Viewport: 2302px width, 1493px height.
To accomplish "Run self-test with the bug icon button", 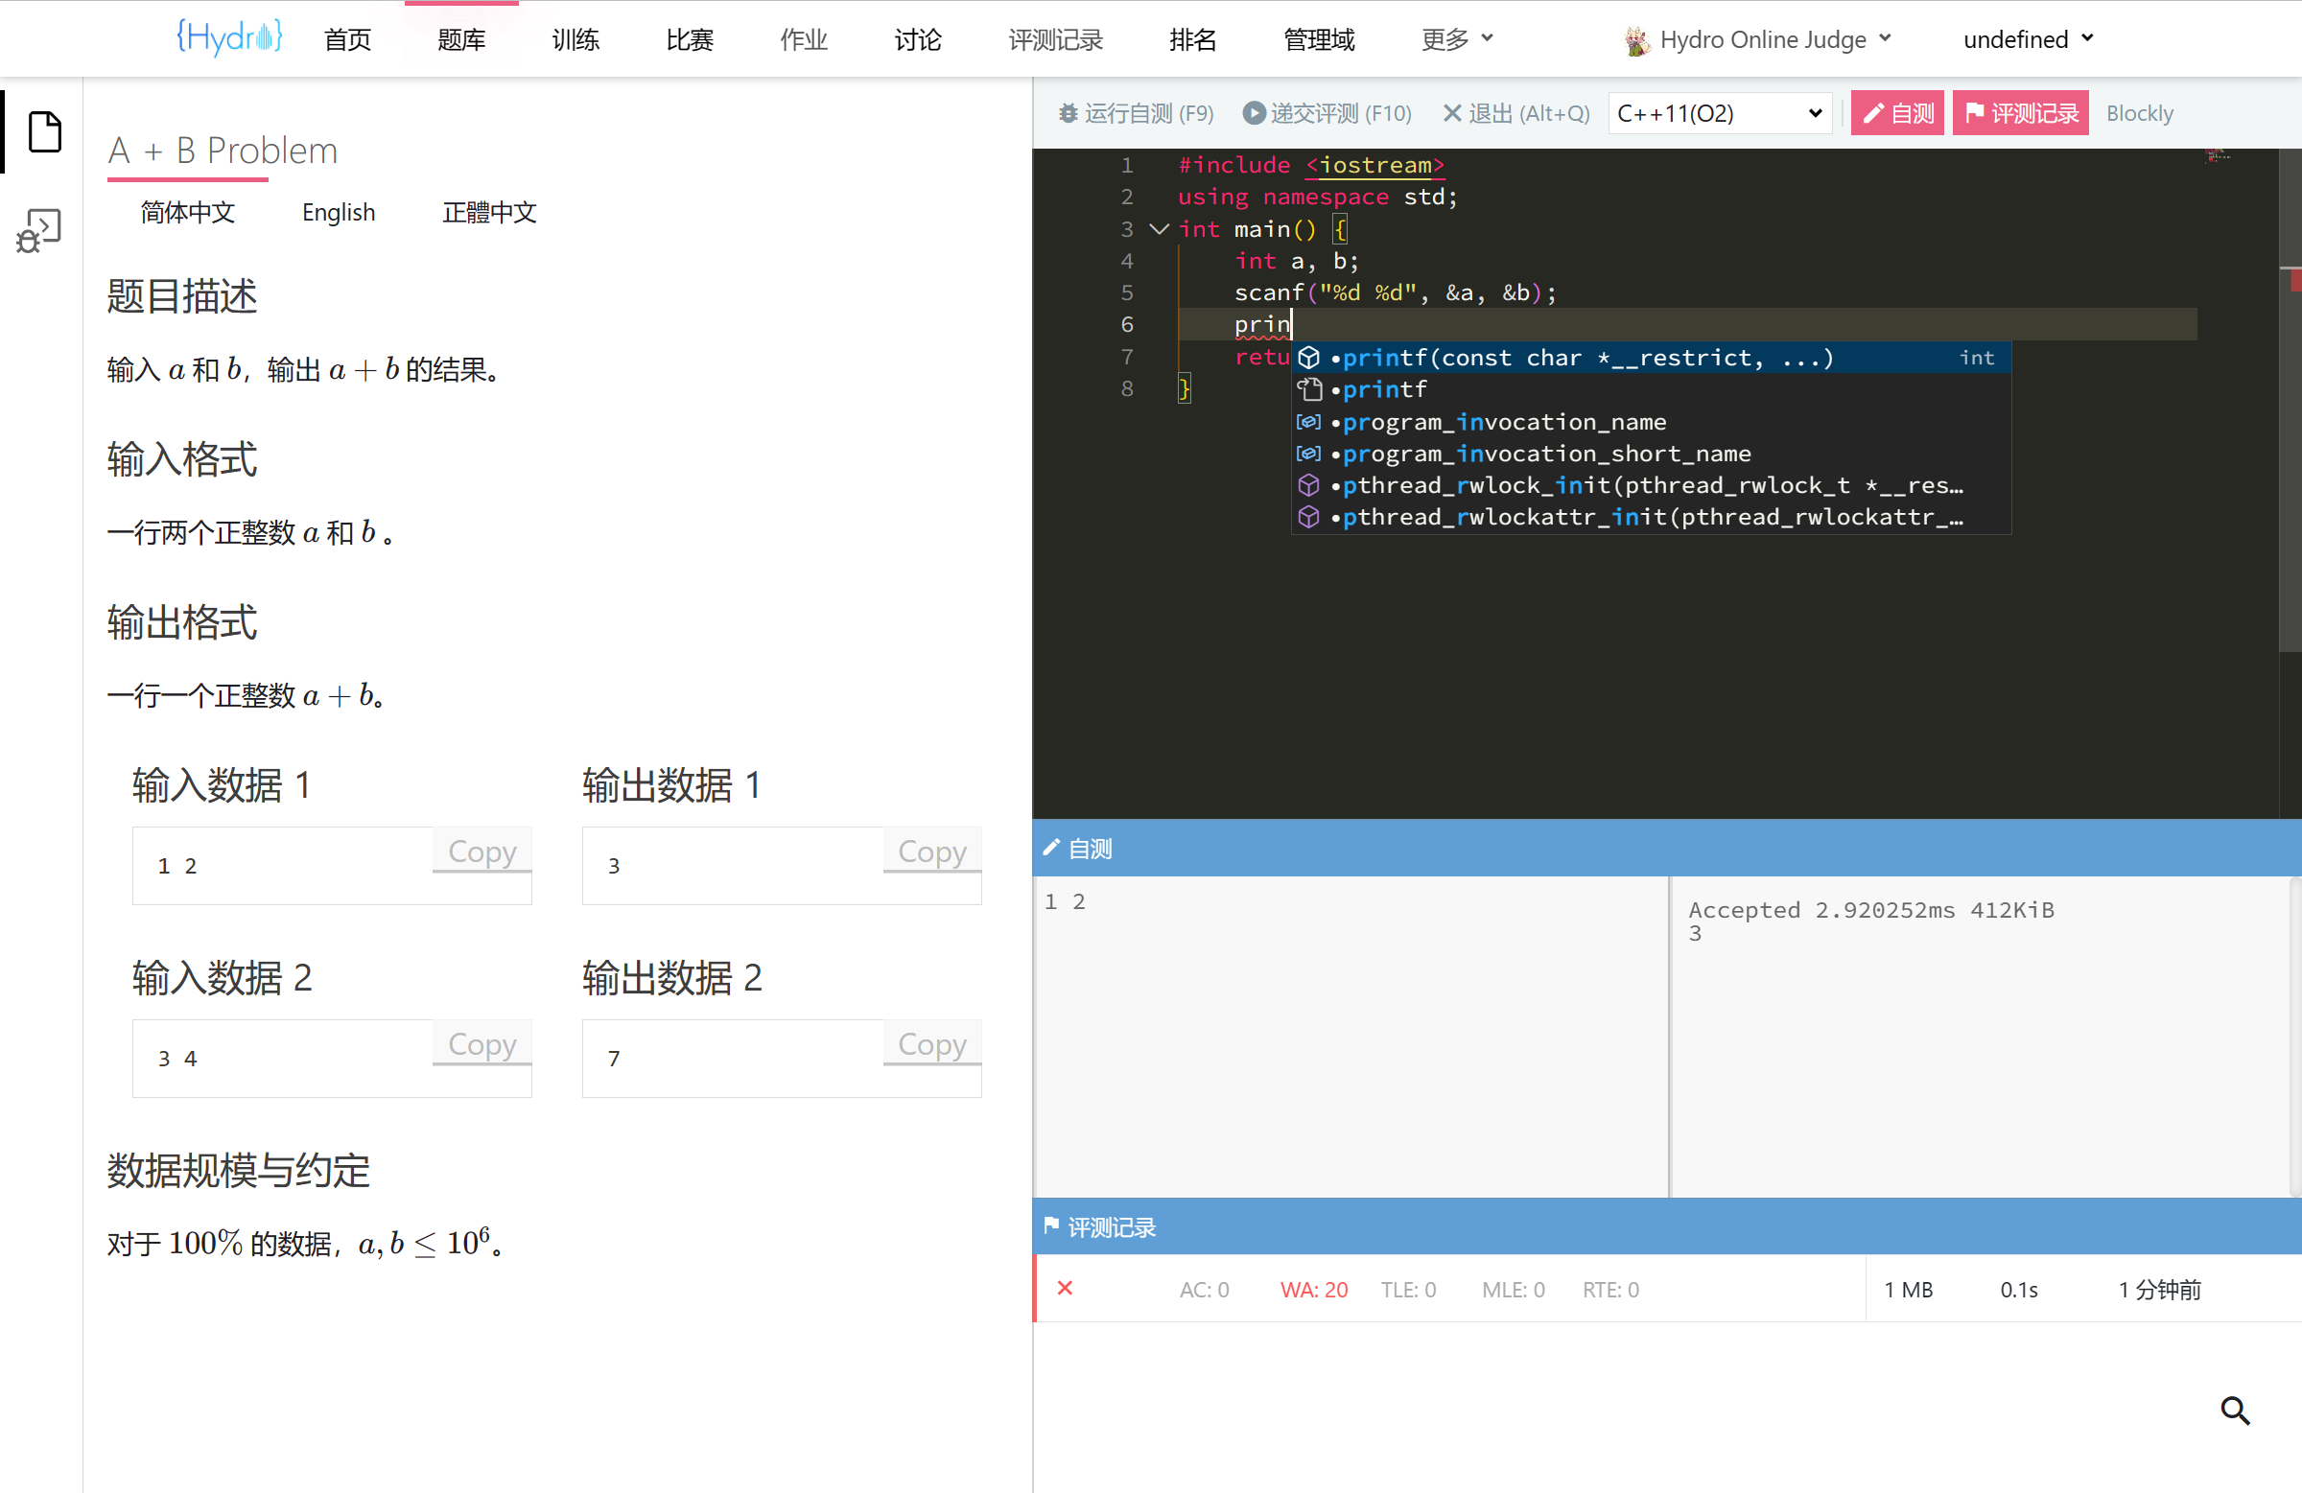I will click(x=1137, y=114).
